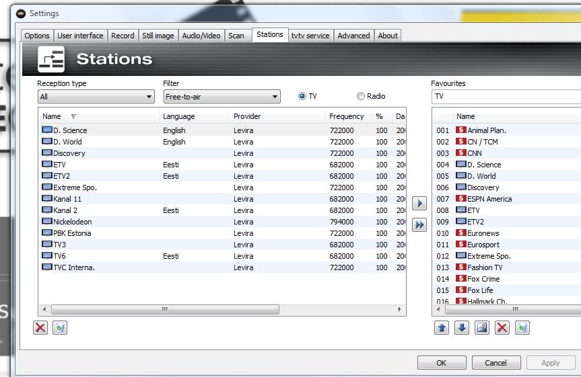
Task: Move favourite up with blue up arrow
Action: 442,327
